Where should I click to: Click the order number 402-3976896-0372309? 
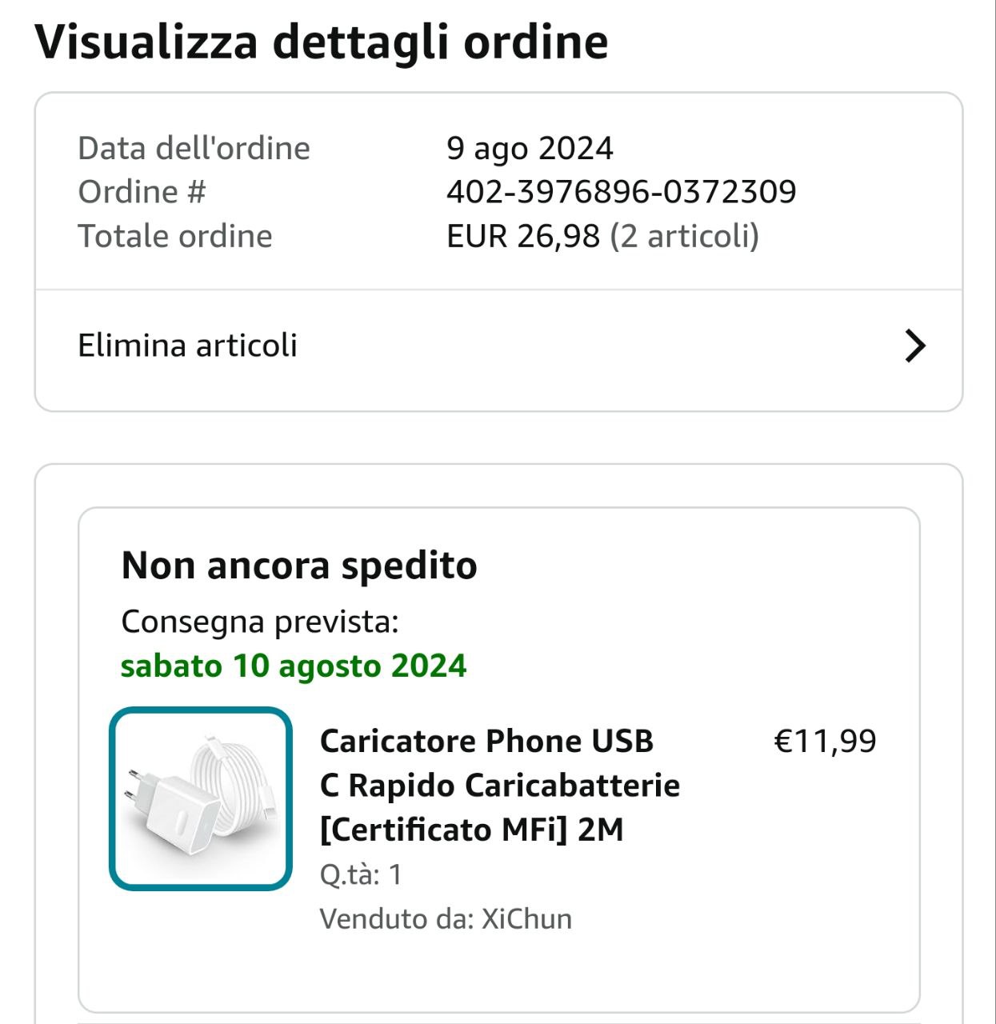(x=621, y=192)
